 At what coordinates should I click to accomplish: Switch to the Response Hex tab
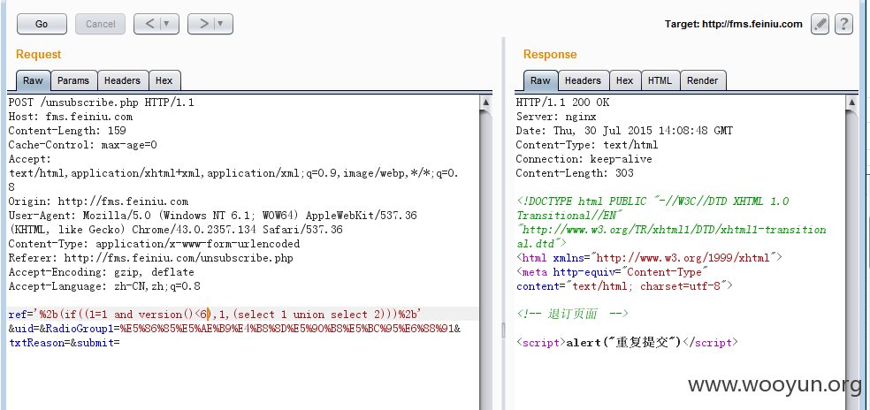tap(625, 80)
